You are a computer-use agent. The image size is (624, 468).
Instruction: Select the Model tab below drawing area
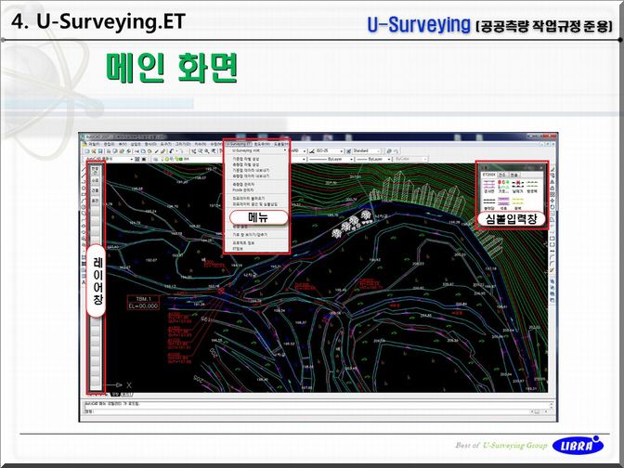[114, 395]
